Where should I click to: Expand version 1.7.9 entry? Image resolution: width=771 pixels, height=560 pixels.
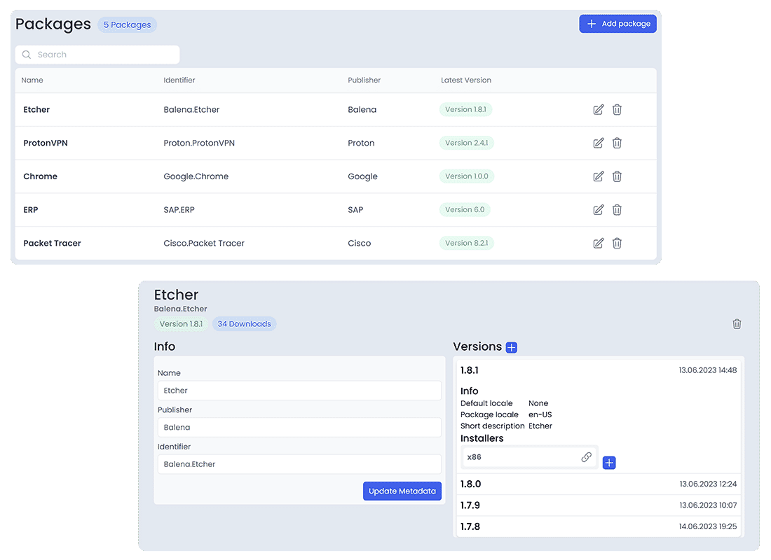pos(470,505)
